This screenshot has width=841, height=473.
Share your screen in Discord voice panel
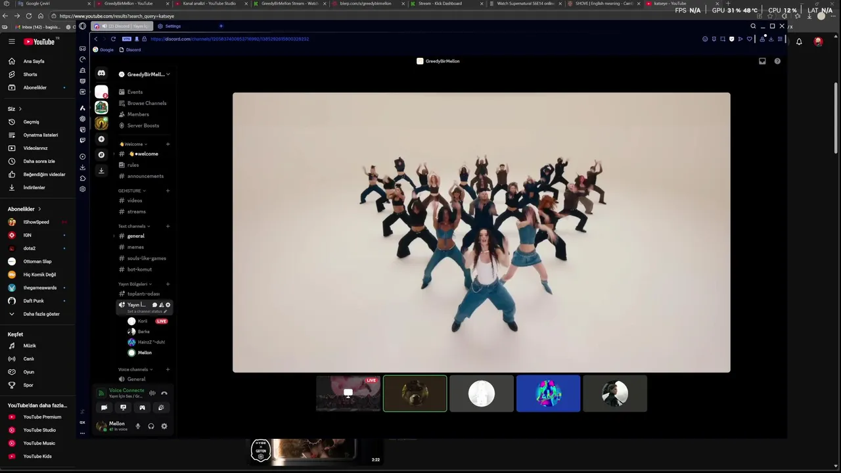pos(123,408)
